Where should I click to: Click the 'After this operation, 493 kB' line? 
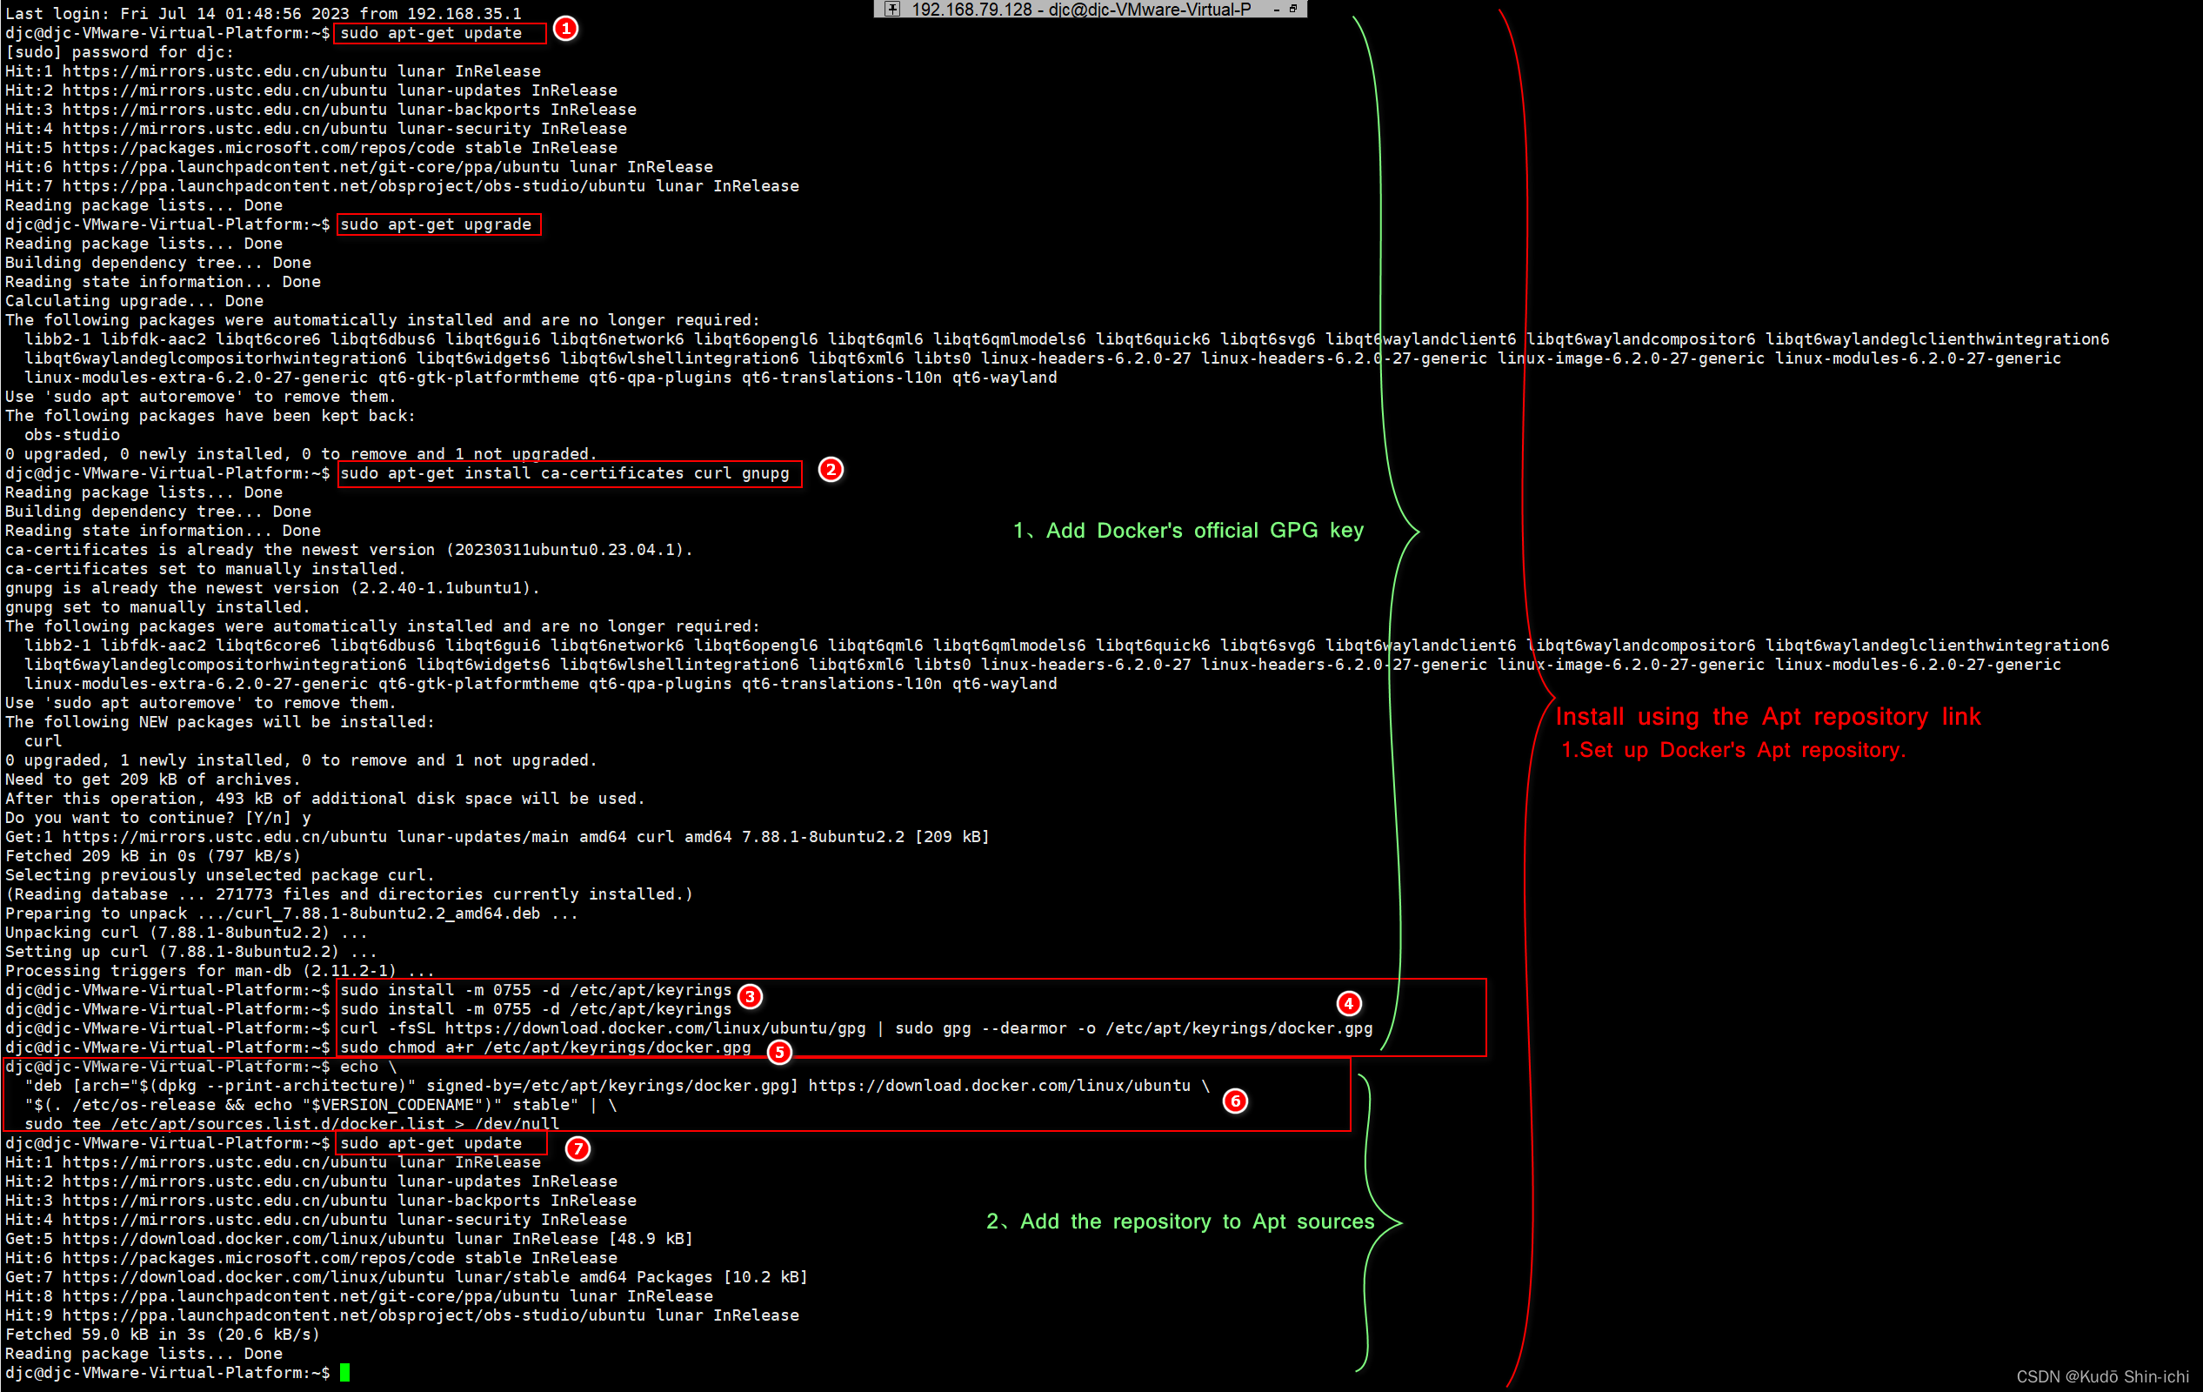(324, 799)
